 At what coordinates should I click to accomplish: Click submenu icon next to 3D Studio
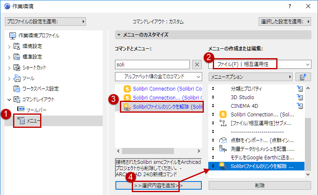[300, 97]
